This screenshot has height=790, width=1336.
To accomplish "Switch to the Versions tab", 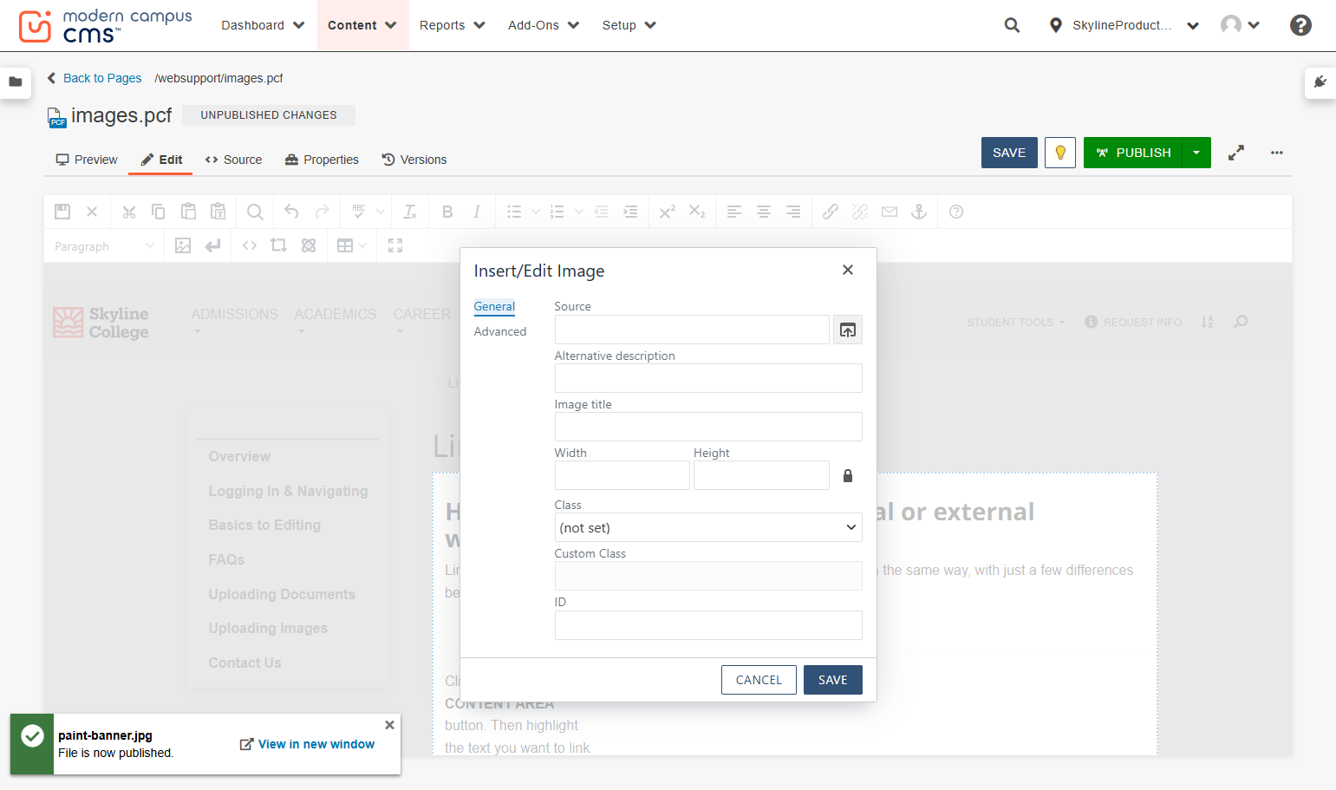I will 414,160.
